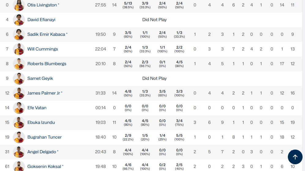305x171 pixels.
Task: Select Samet Geyik's name
Action: (40, 79)
